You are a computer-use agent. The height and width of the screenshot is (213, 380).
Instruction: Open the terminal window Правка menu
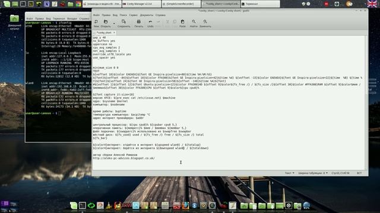click(x=39, y=18)
